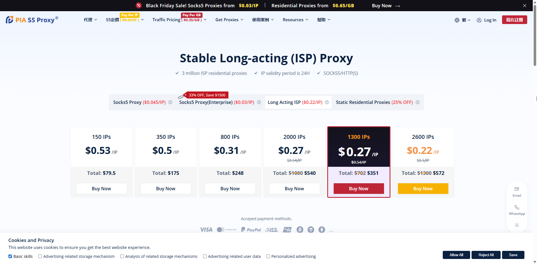Image resolution: width=537 pixels, height=264 pixels.
Task: Click the back-to-top arrow icon
Action: coord(517,225)
